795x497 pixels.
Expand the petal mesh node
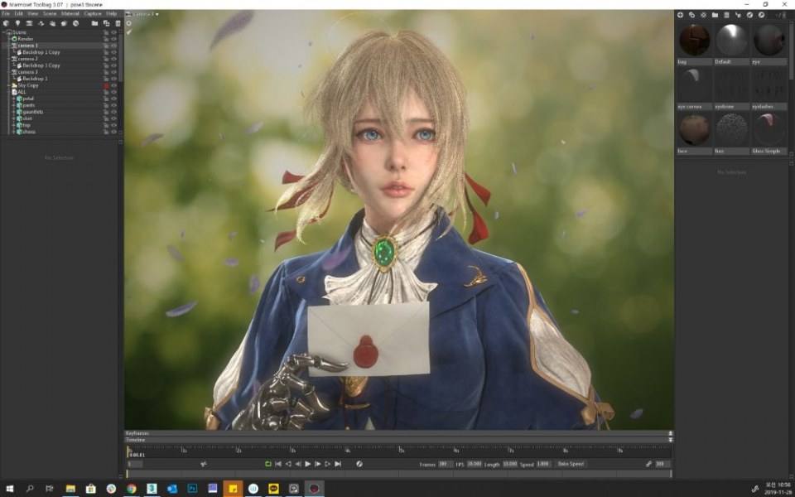pos(14,99)
